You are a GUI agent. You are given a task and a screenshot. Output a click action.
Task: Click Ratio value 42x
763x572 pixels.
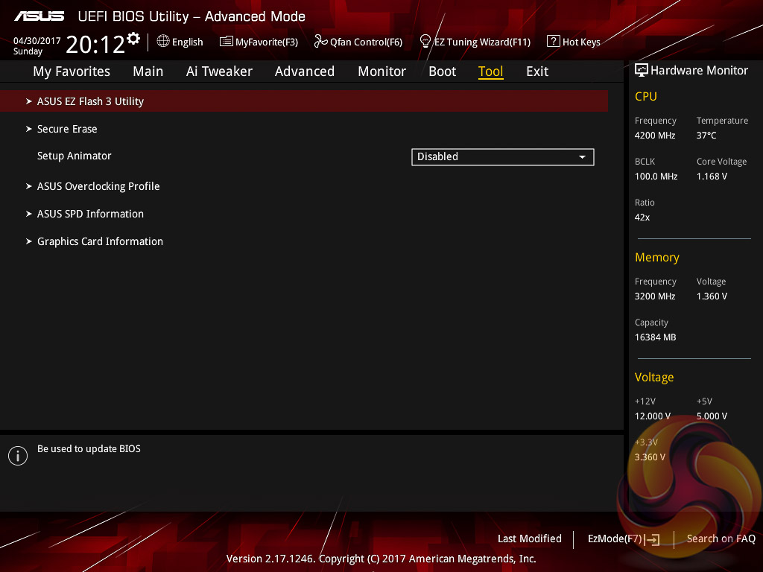pos(642,217)
